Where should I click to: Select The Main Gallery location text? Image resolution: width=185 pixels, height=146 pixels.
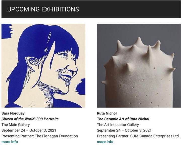(x=16, y=125)
